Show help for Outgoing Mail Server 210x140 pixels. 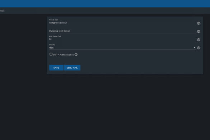(199, 32)
